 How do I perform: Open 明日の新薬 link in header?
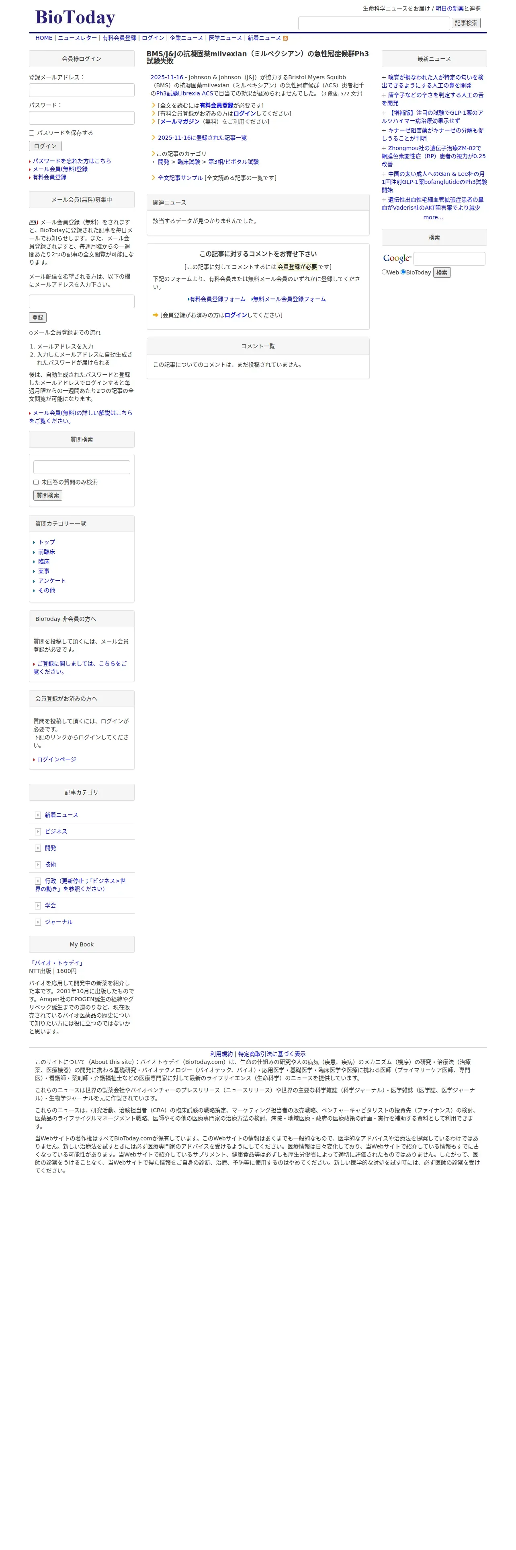pyautogui.click(x=449, y=8)
